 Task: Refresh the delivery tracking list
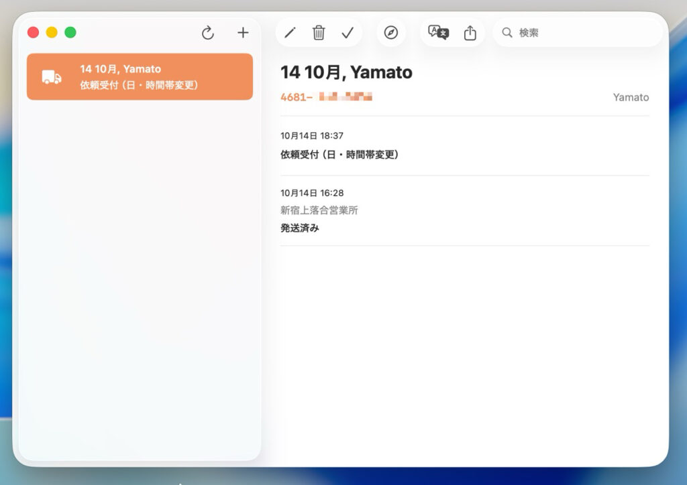pos(208,33)
